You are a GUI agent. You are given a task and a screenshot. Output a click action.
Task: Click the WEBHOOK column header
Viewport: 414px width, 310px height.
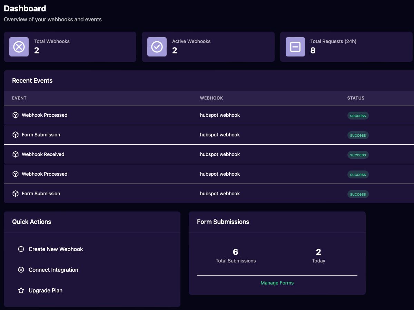pyautogui.click(x=211, y=98)
